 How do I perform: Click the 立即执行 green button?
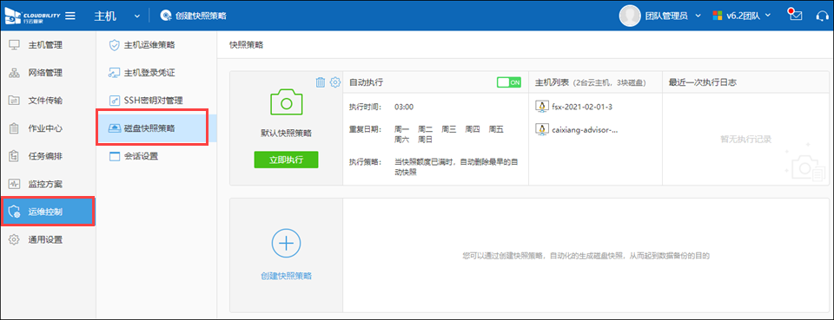coord(286,160)
